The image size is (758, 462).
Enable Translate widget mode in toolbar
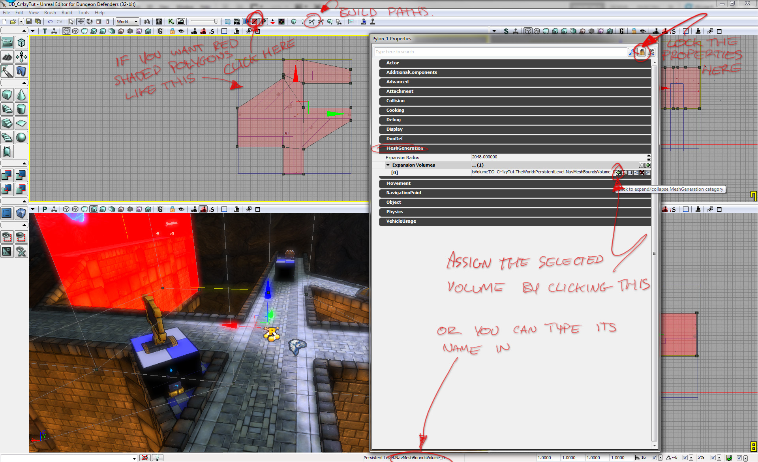(81, 21)
